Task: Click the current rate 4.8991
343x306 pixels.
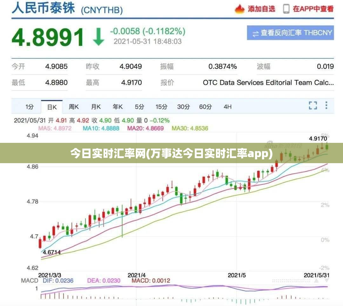Action: click(48, 37)
